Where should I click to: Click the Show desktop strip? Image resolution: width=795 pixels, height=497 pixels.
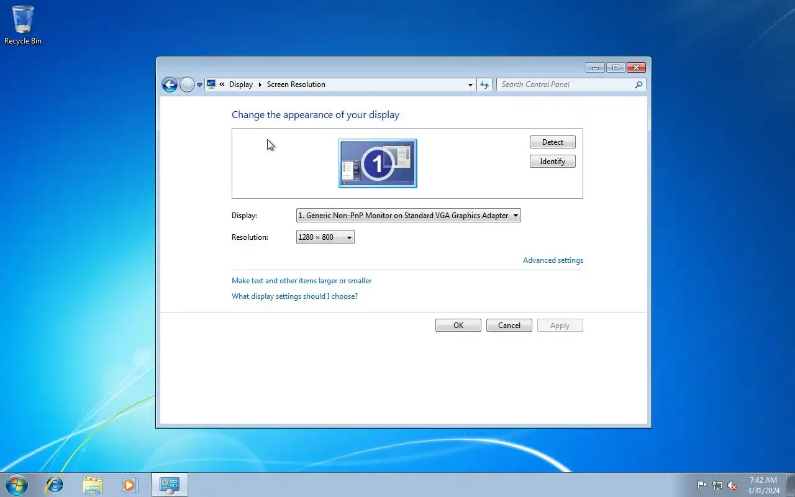click(790, 485)
